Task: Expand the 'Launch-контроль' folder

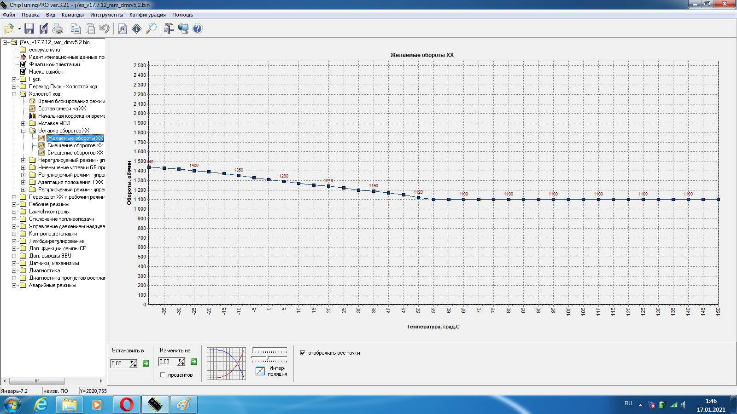Action: pos(14,212)
